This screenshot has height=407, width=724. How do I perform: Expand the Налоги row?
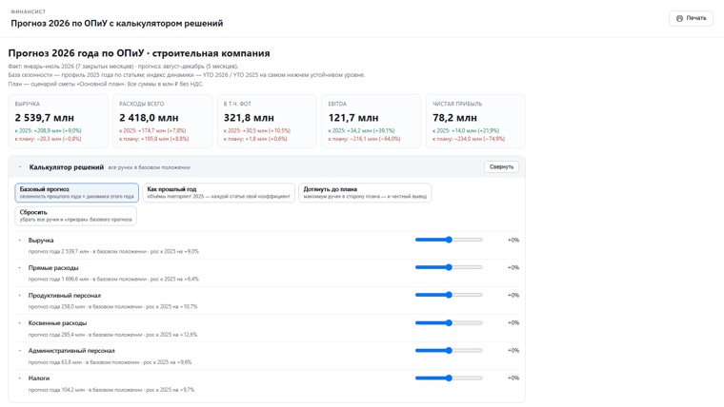click(20, 378)
